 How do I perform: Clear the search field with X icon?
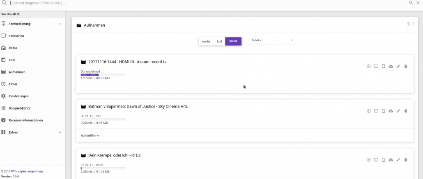[x=418, y=3]
